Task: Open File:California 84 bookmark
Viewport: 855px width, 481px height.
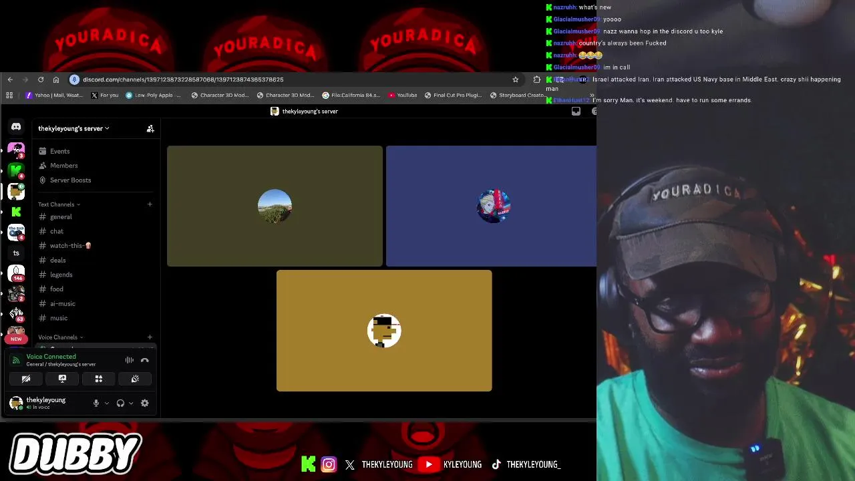Action: click(351, 95)
